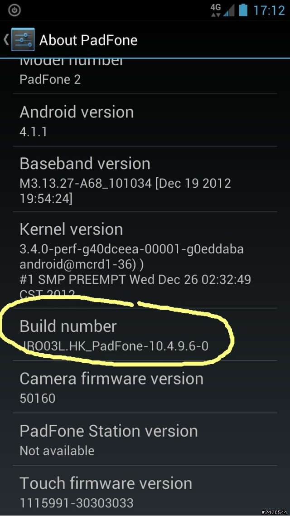The image size is (290, 516).
Task: Tap the back chevron beside Settings icon
Action: (6, 40)
